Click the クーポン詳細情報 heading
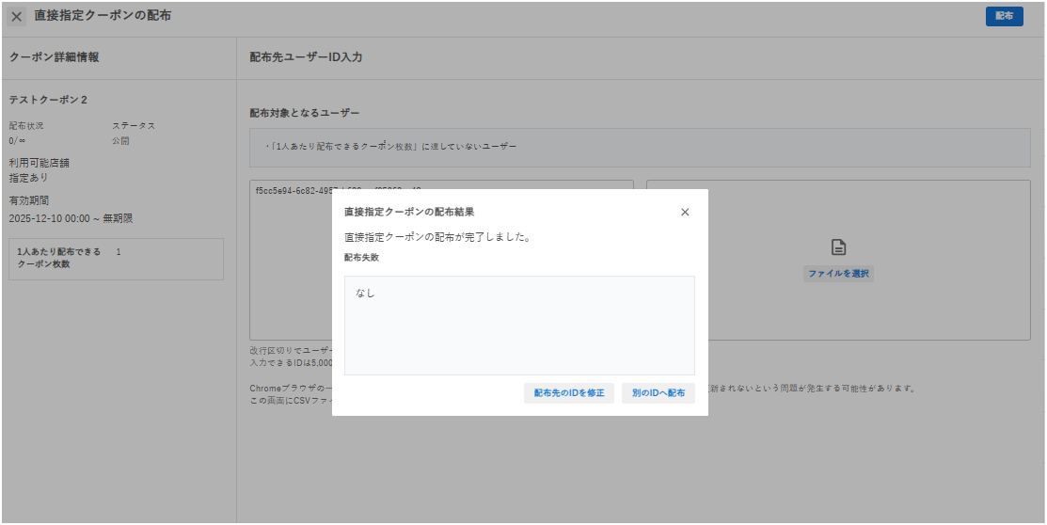 (54, 57)
